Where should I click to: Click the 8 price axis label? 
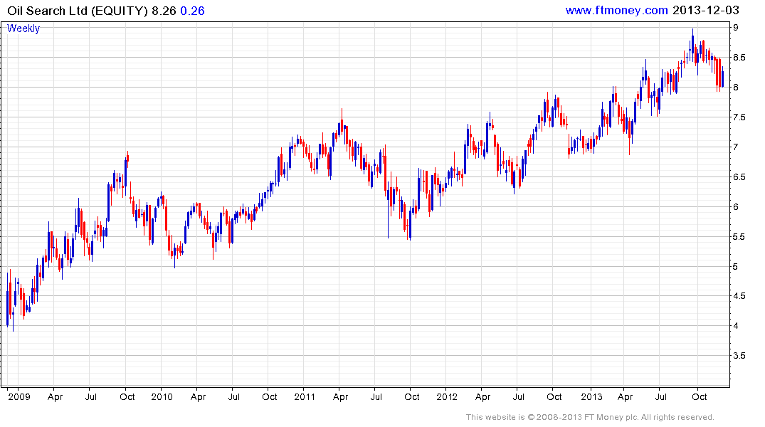coord(736,88)
